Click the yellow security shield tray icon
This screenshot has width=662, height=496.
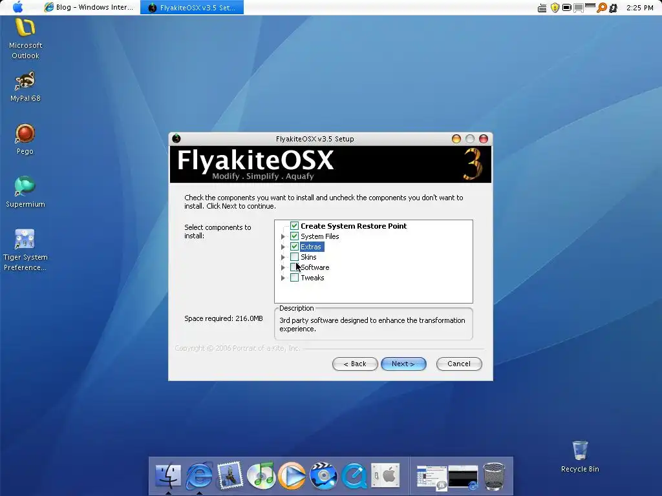pos(555,8)
